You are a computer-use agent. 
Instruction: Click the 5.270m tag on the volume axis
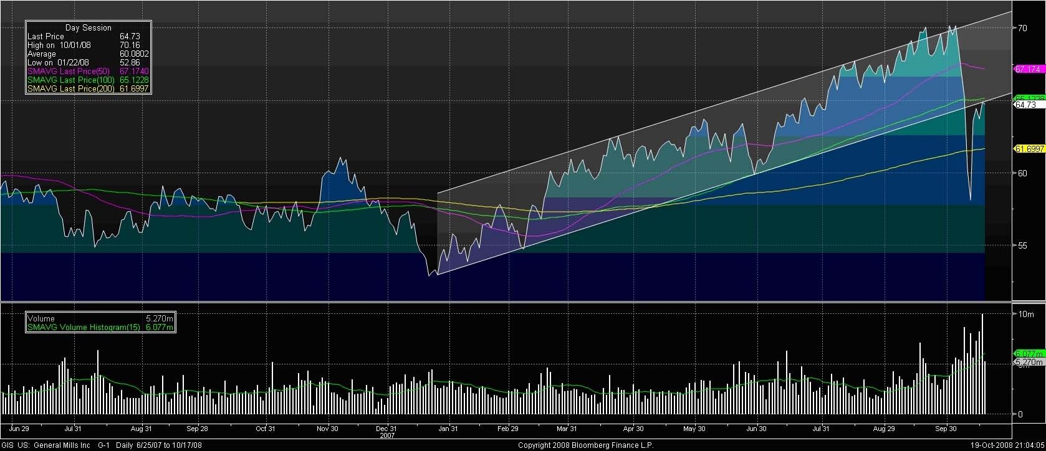1029,362
